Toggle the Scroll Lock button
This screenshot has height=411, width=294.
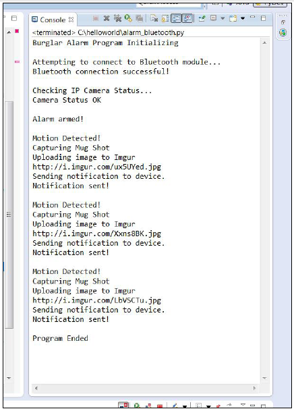[x=165, y=18]
